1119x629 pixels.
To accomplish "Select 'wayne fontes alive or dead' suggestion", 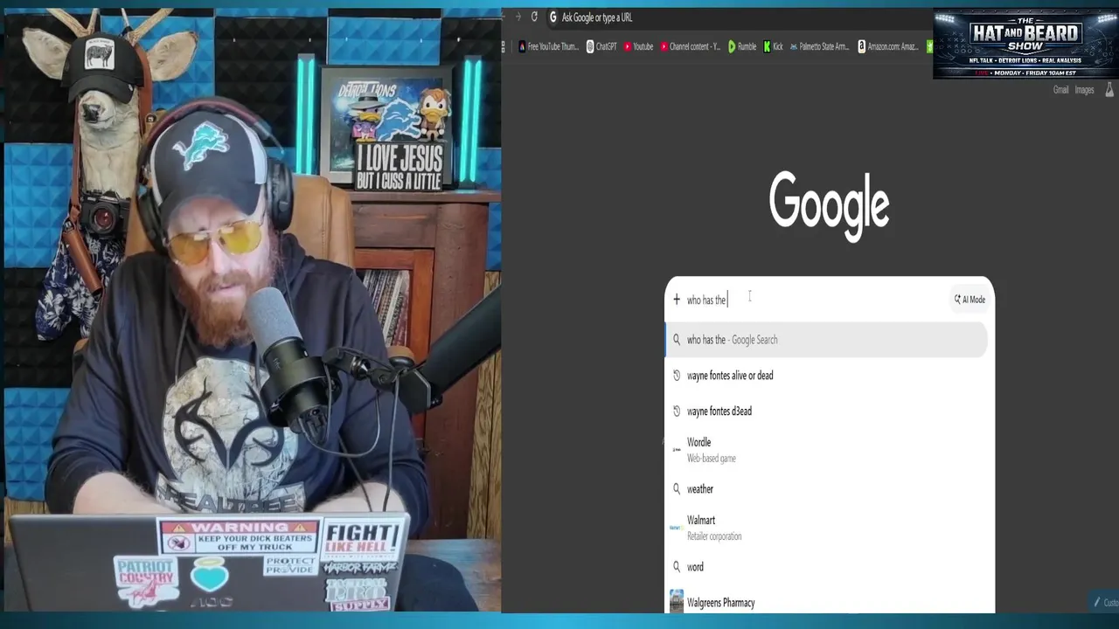I will 826,376.
